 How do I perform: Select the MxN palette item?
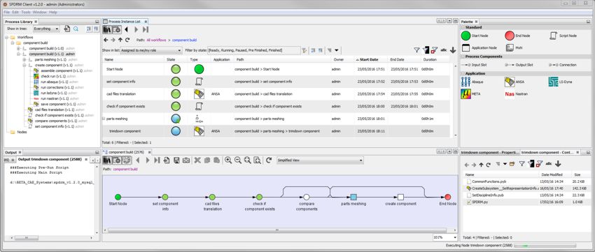(514, 48)
